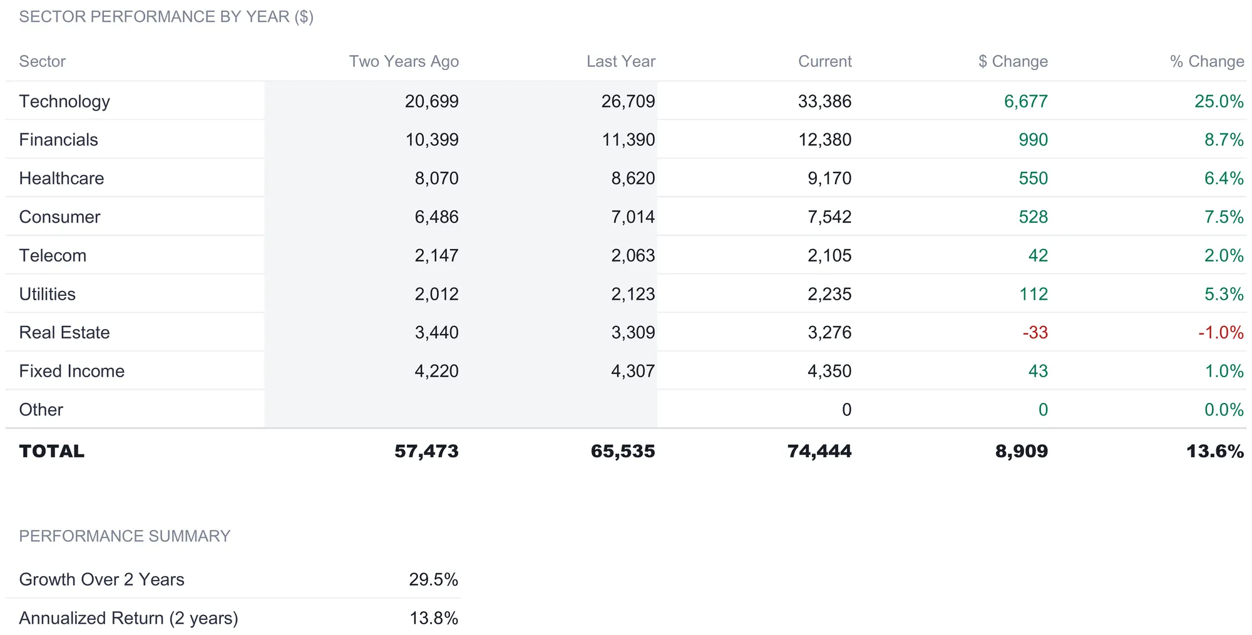Select the Fixed Income row label
Image resolution: width=1252 pixels, height=635 pixels.
[x=72, y=371]
